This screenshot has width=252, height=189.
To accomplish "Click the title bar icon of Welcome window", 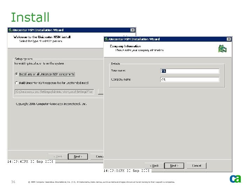I will click(x=10, y=30).
